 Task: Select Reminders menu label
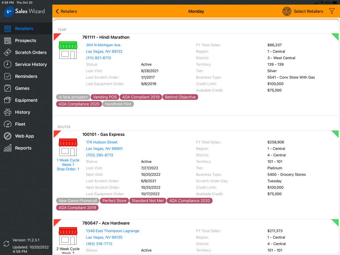point(26,76)
